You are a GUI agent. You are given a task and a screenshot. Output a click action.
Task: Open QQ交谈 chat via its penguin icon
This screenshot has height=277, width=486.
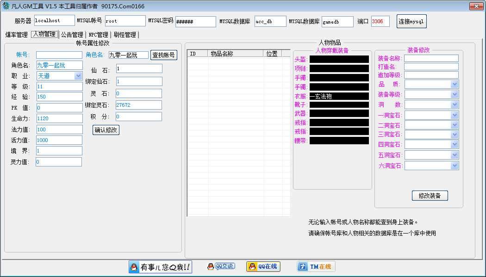pos(211,266)
